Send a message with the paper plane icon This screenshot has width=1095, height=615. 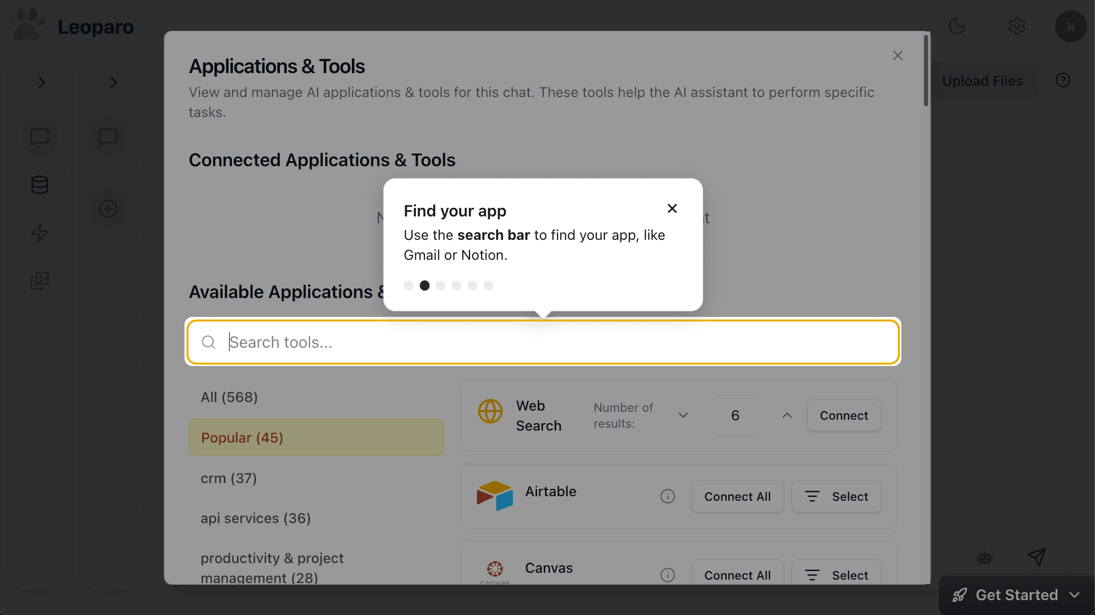(x=1036, y=557)
